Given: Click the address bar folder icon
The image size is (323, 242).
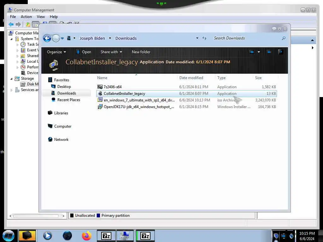Looking at the screenshot, I should pos(69,38).
